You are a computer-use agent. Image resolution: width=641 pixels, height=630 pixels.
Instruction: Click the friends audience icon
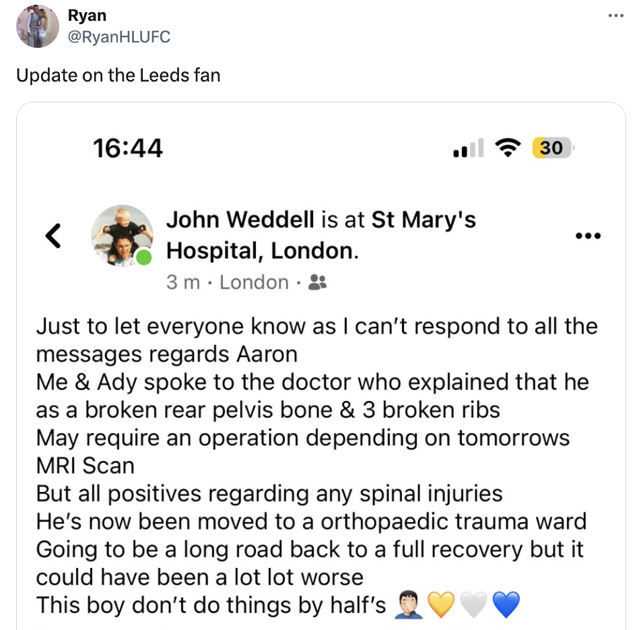[x=316, y=282]
